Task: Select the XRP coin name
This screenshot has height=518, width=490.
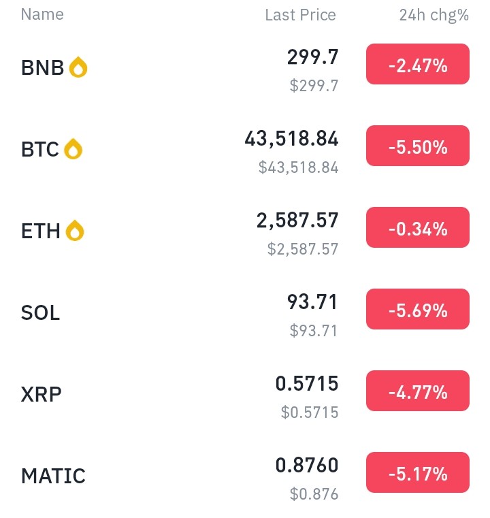Action: [x=42, y=394]
